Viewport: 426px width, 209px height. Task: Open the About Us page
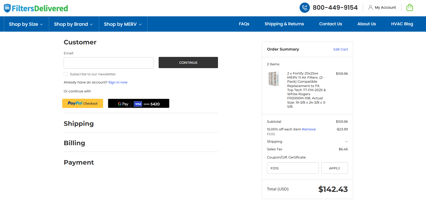point(367,24)
